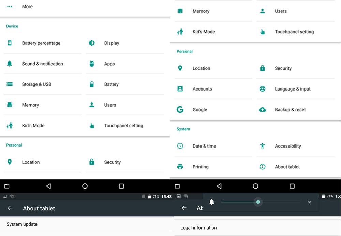The image size is (341, 236).
Task: Tap the Battery percentage icon
Action: point(10,43)
